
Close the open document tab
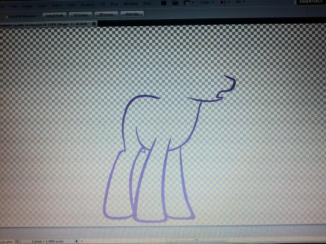coord(94,24)
